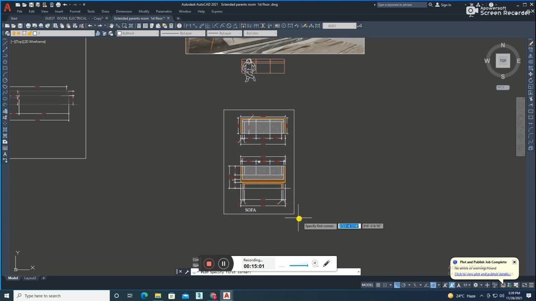Open the Layer Properties Manager icon

point(7,33)
